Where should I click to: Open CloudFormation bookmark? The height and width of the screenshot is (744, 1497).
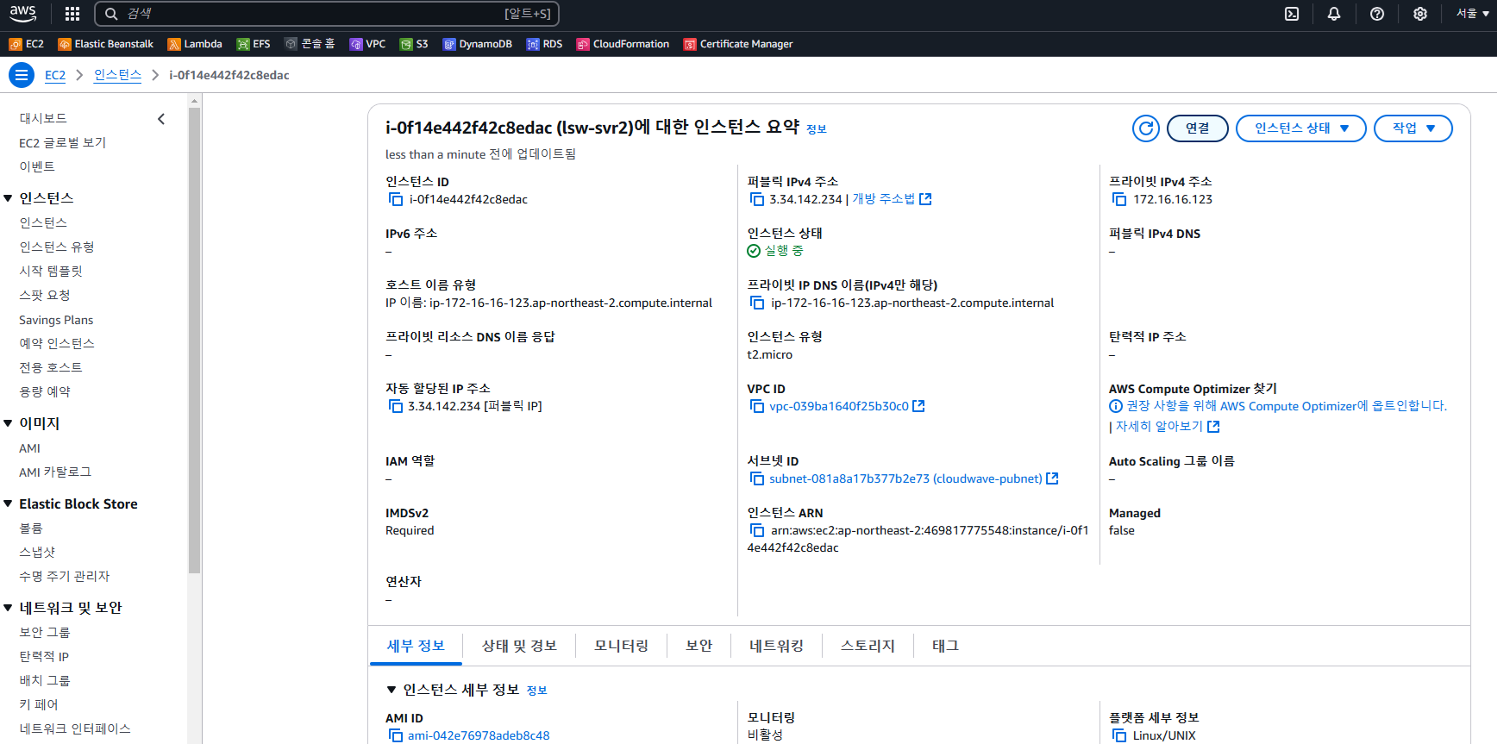pos(623,44)
